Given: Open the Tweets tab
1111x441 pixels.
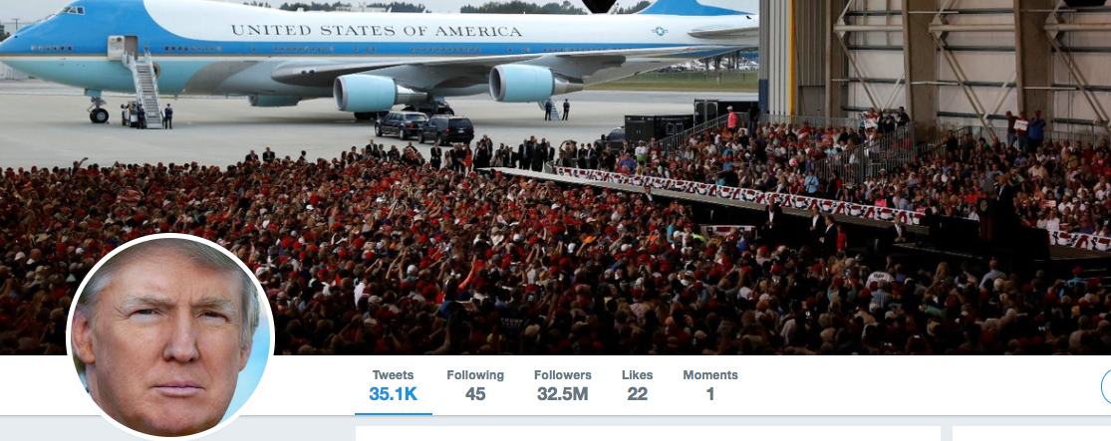Looking at the screenshot, I should [394, 385].
